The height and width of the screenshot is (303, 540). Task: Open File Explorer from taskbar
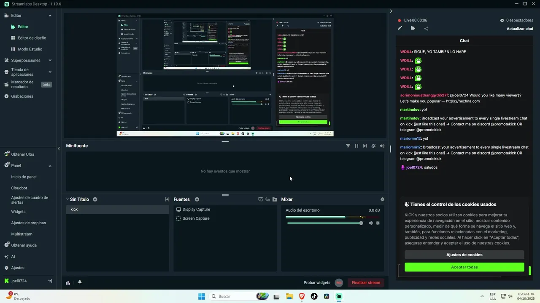tap(289, 296)
